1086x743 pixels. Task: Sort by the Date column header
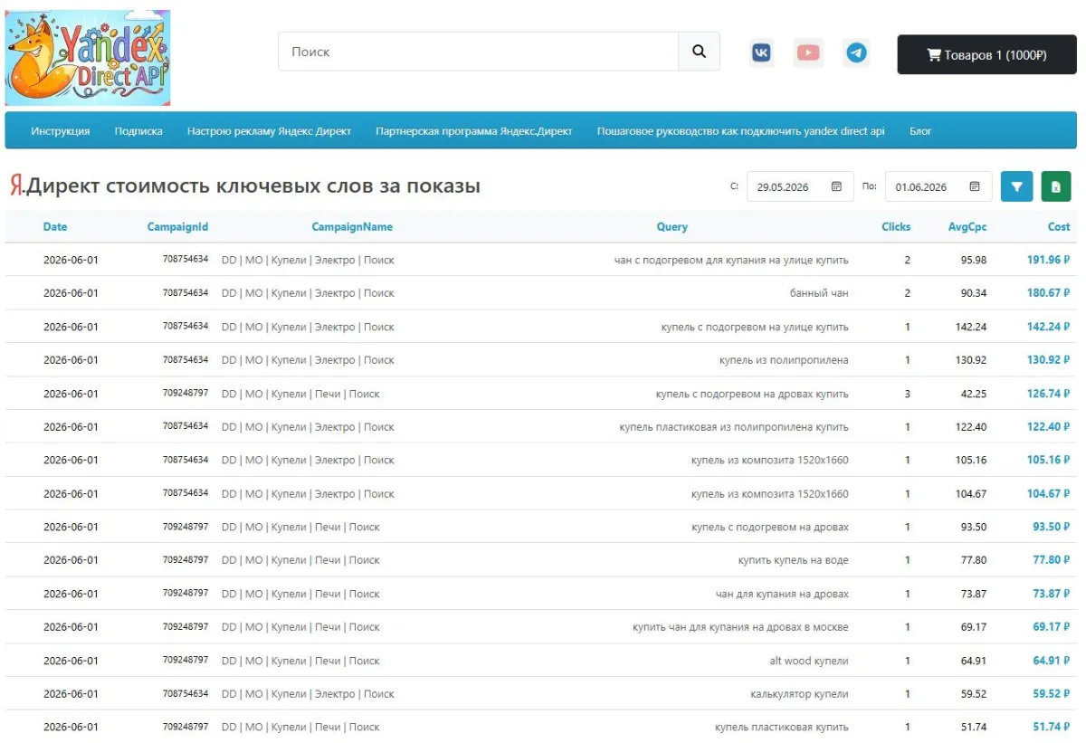tap(55, 226)
